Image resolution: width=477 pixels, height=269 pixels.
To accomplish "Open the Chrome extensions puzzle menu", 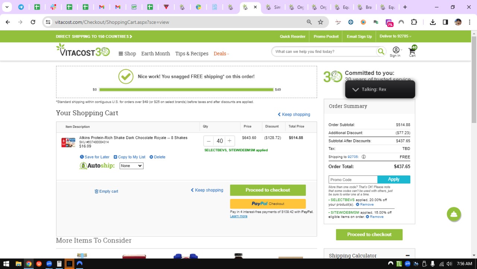I will [414, 22].
